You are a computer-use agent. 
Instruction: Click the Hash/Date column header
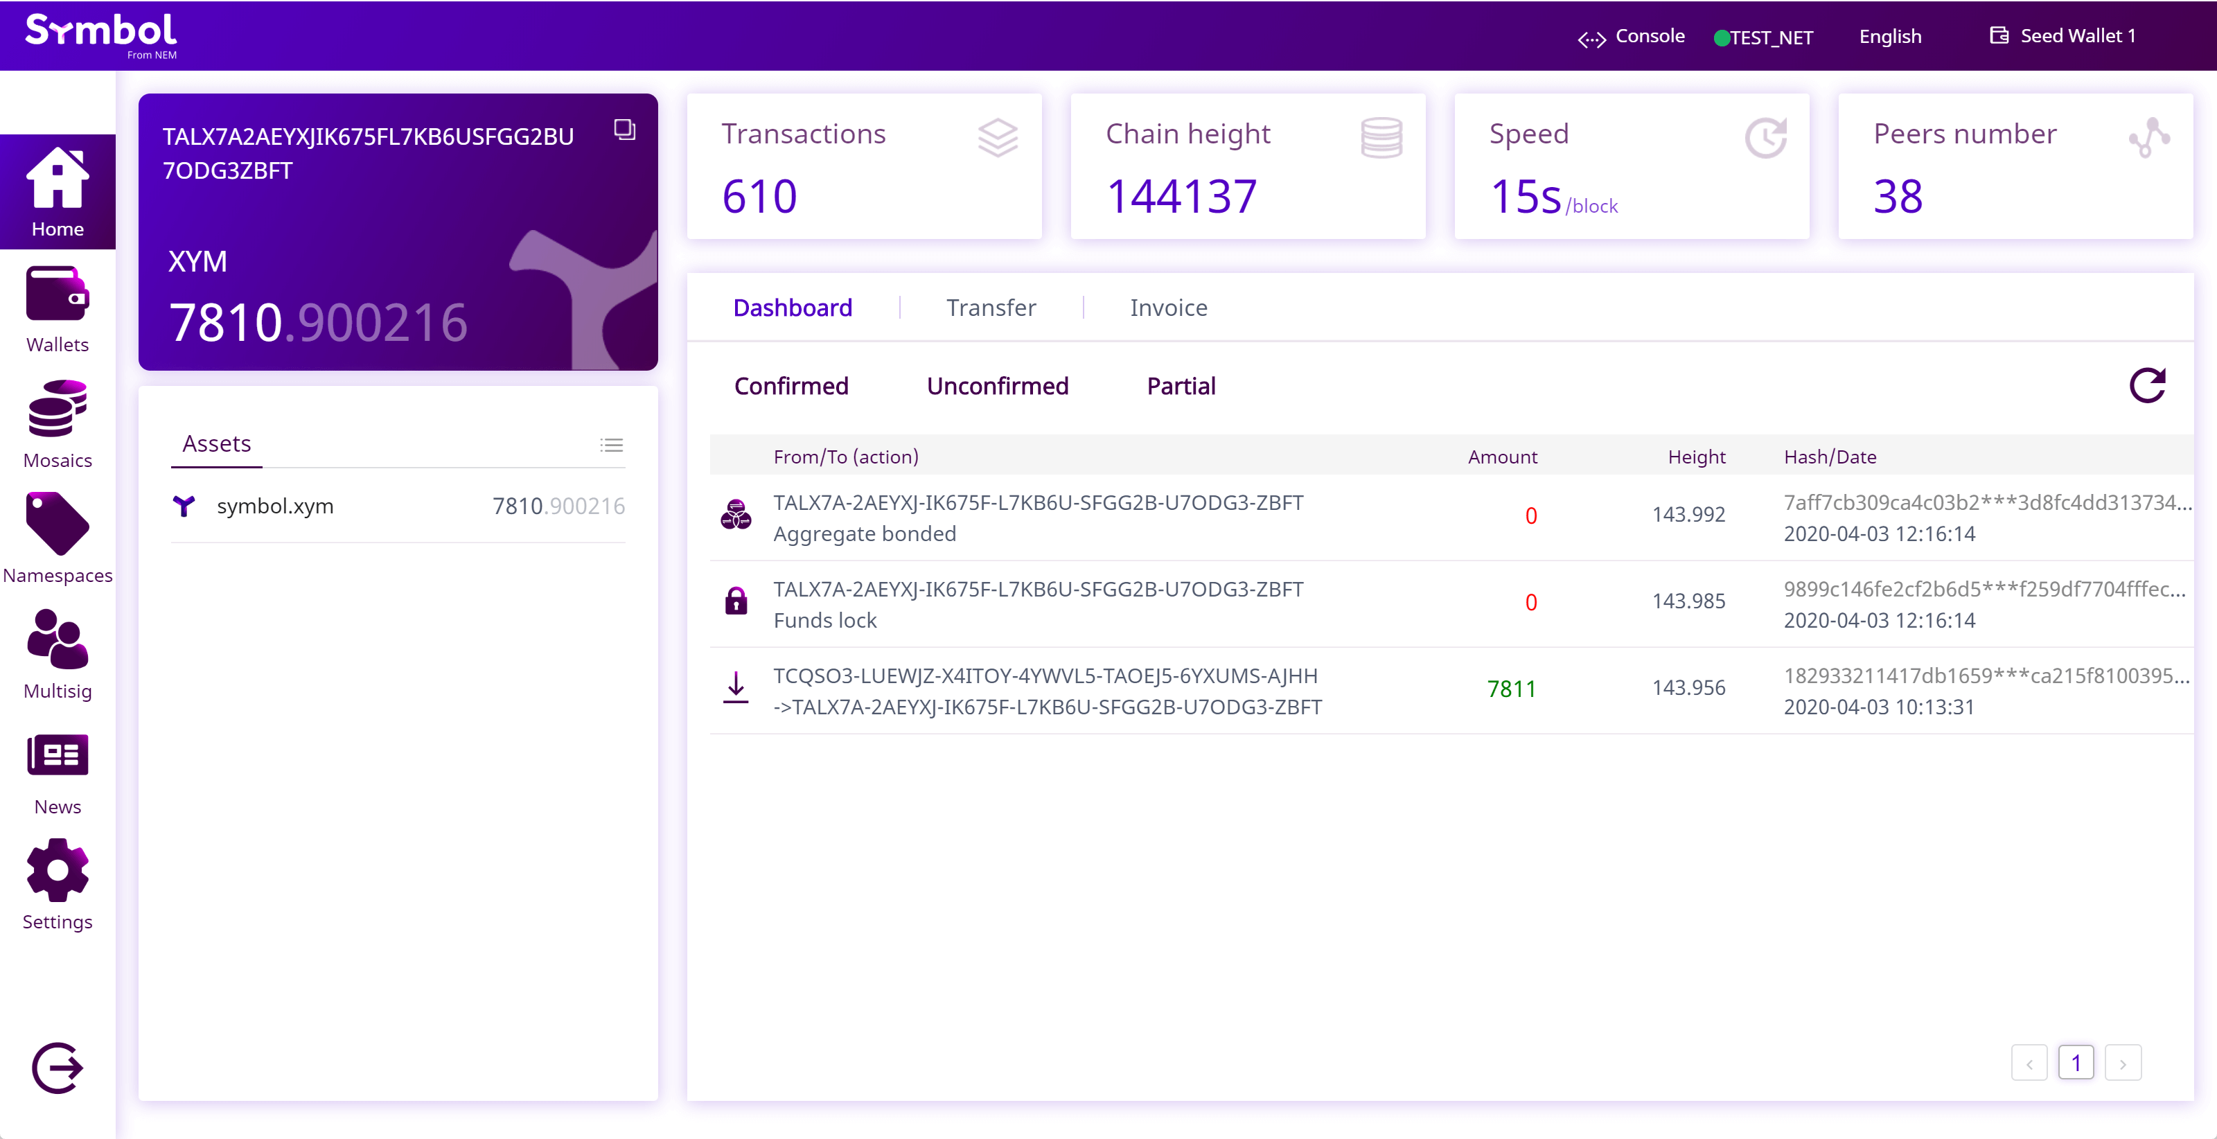pos(1830,457)
